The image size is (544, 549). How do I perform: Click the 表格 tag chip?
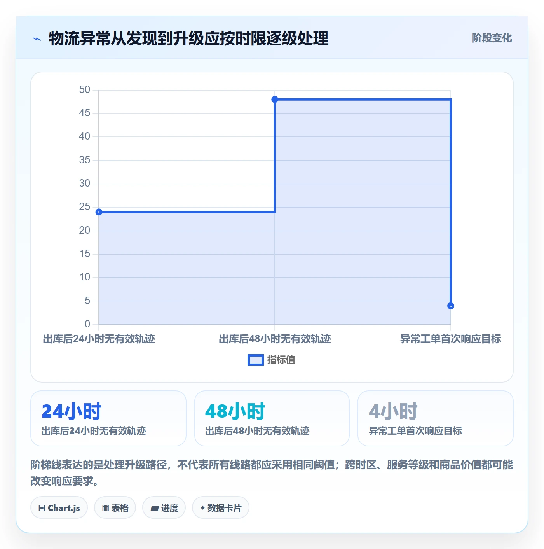pyautogui.click(x=115, y=508)
